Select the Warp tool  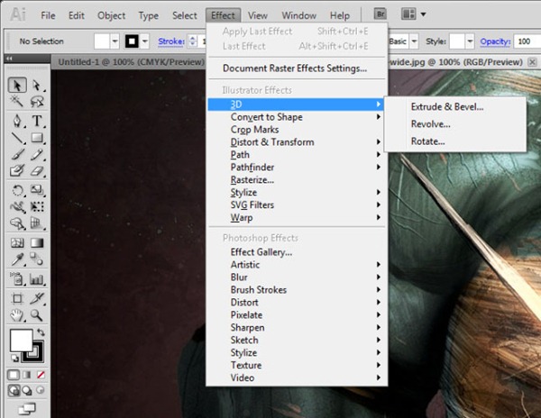coord(17,206)
